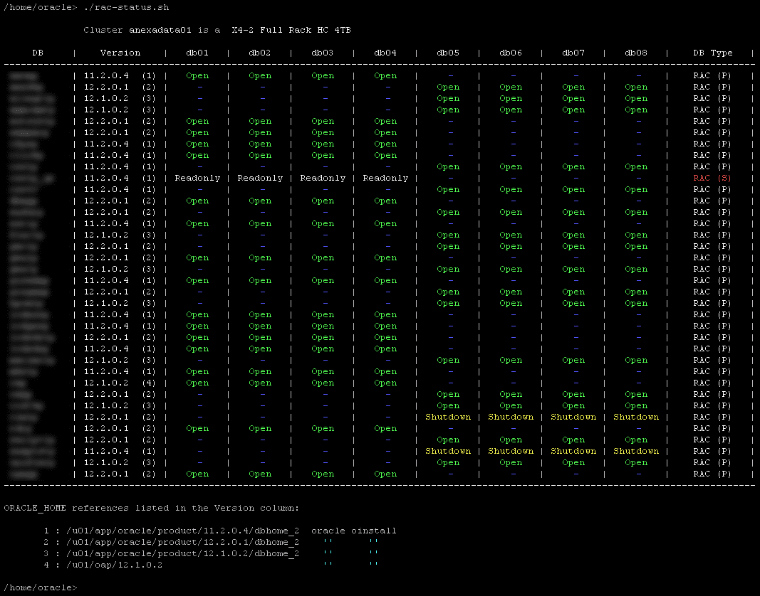Click the Version column header
Image resolution: width=760 pixels, height=596 pixels.
120,53
